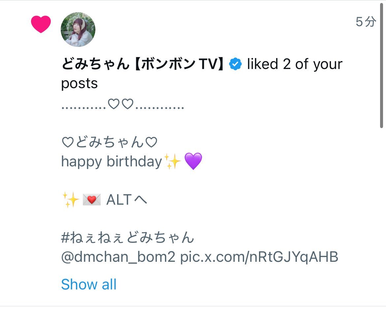Click the two hearts in the dotted line

pos(121,104)
